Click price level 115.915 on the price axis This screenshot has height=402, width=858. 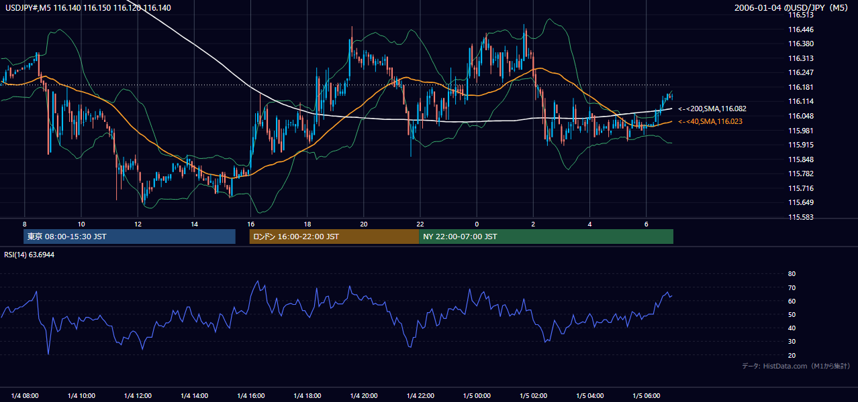[x=800, y=145]
